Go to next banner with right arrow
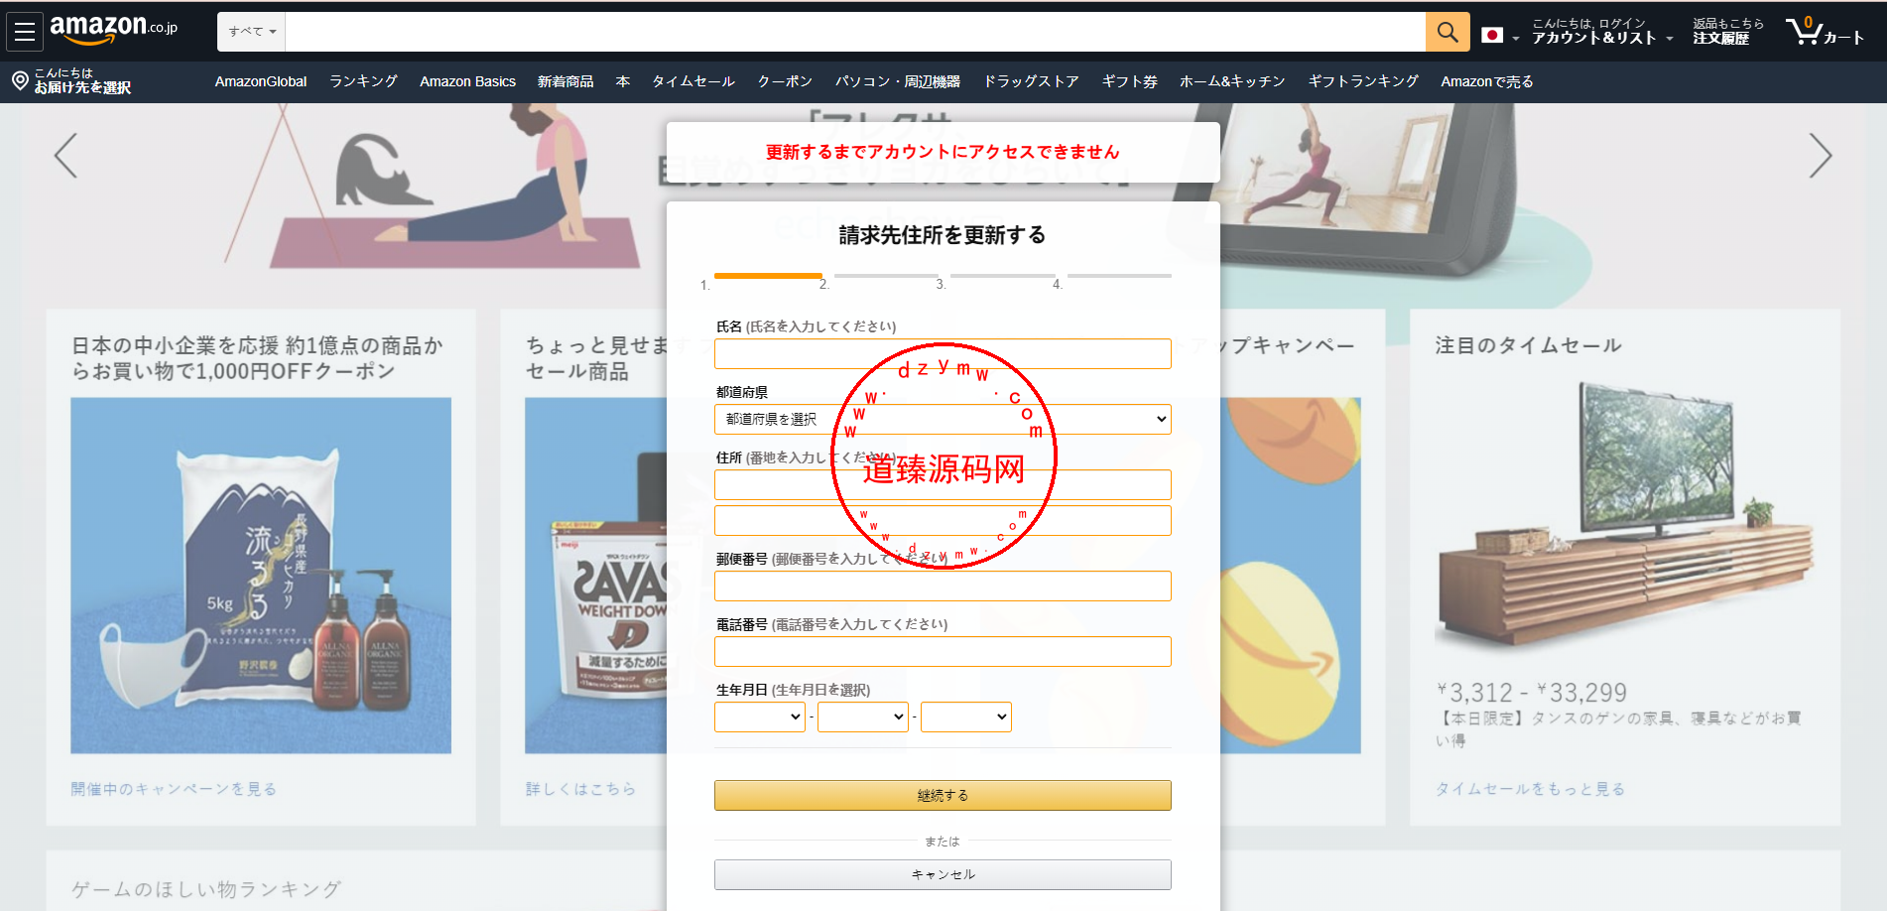 click(1820, 156)
